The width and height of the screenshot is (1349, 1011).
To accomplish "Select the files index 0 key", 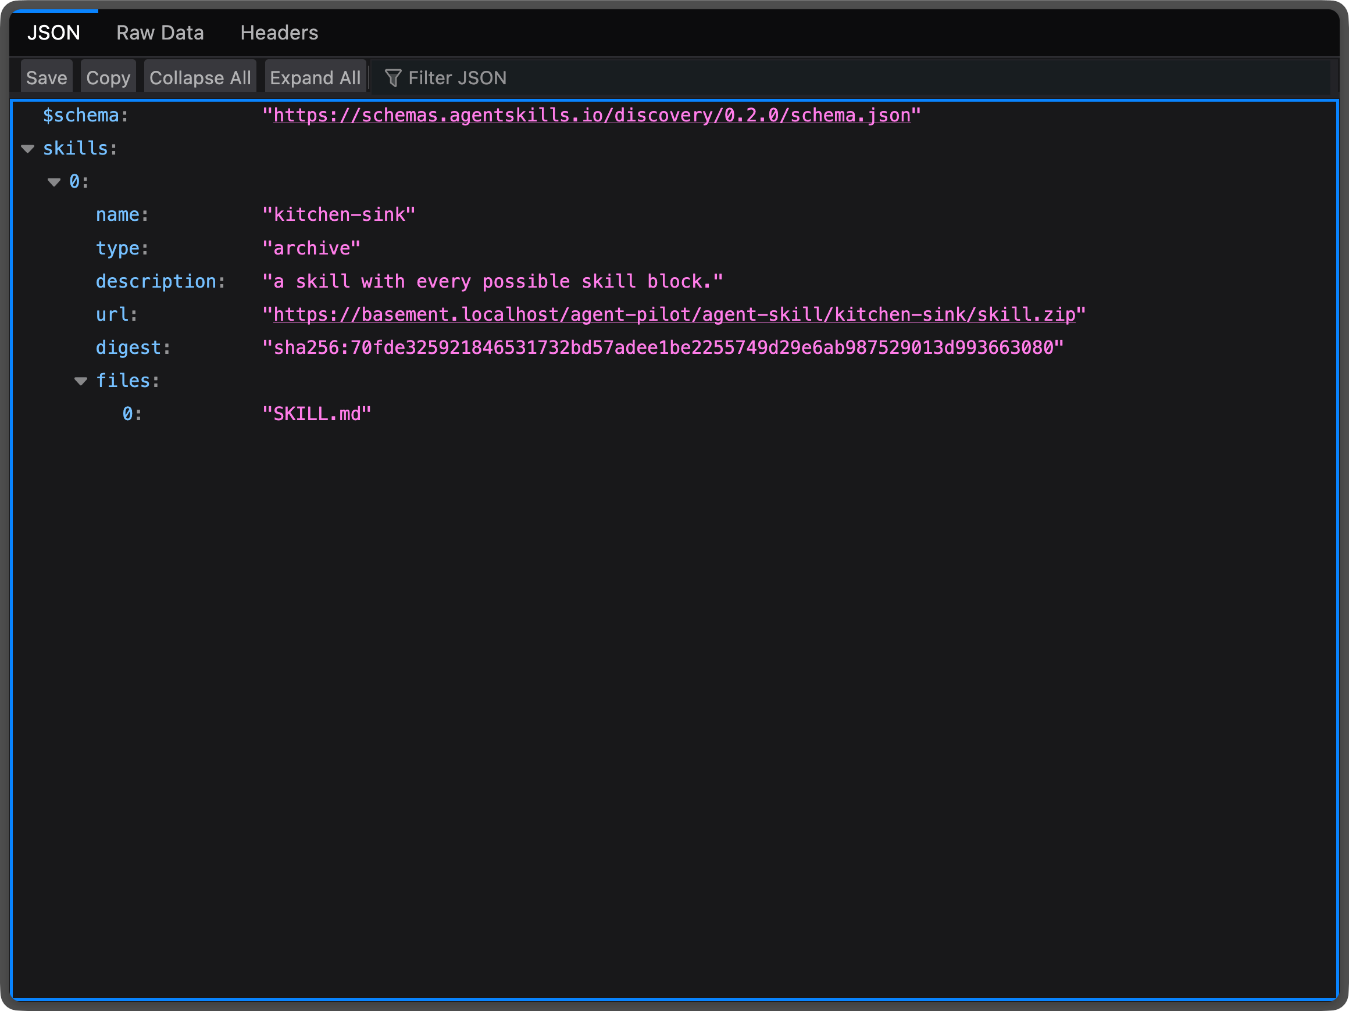I will tap(128, 414).
